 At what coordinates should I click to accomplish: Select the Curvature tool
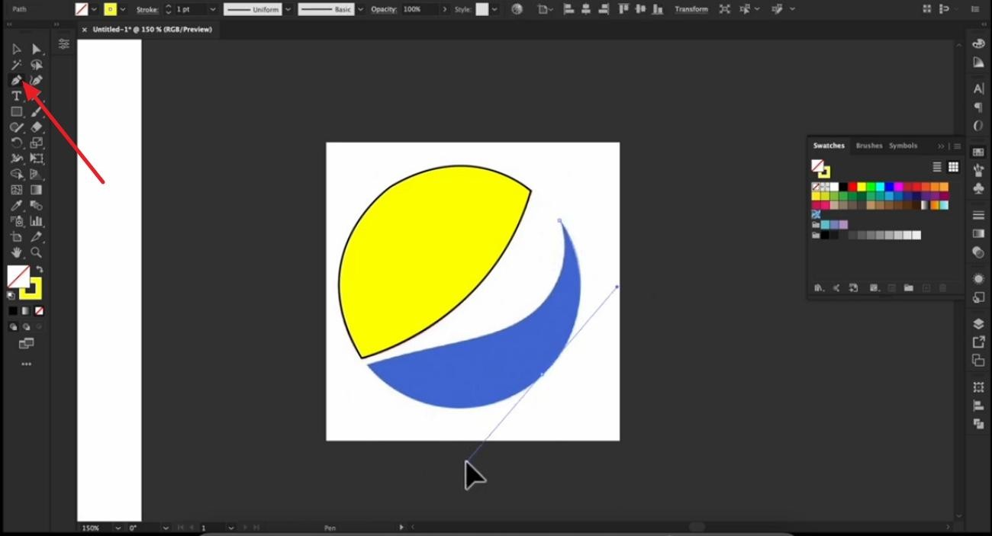36,80
